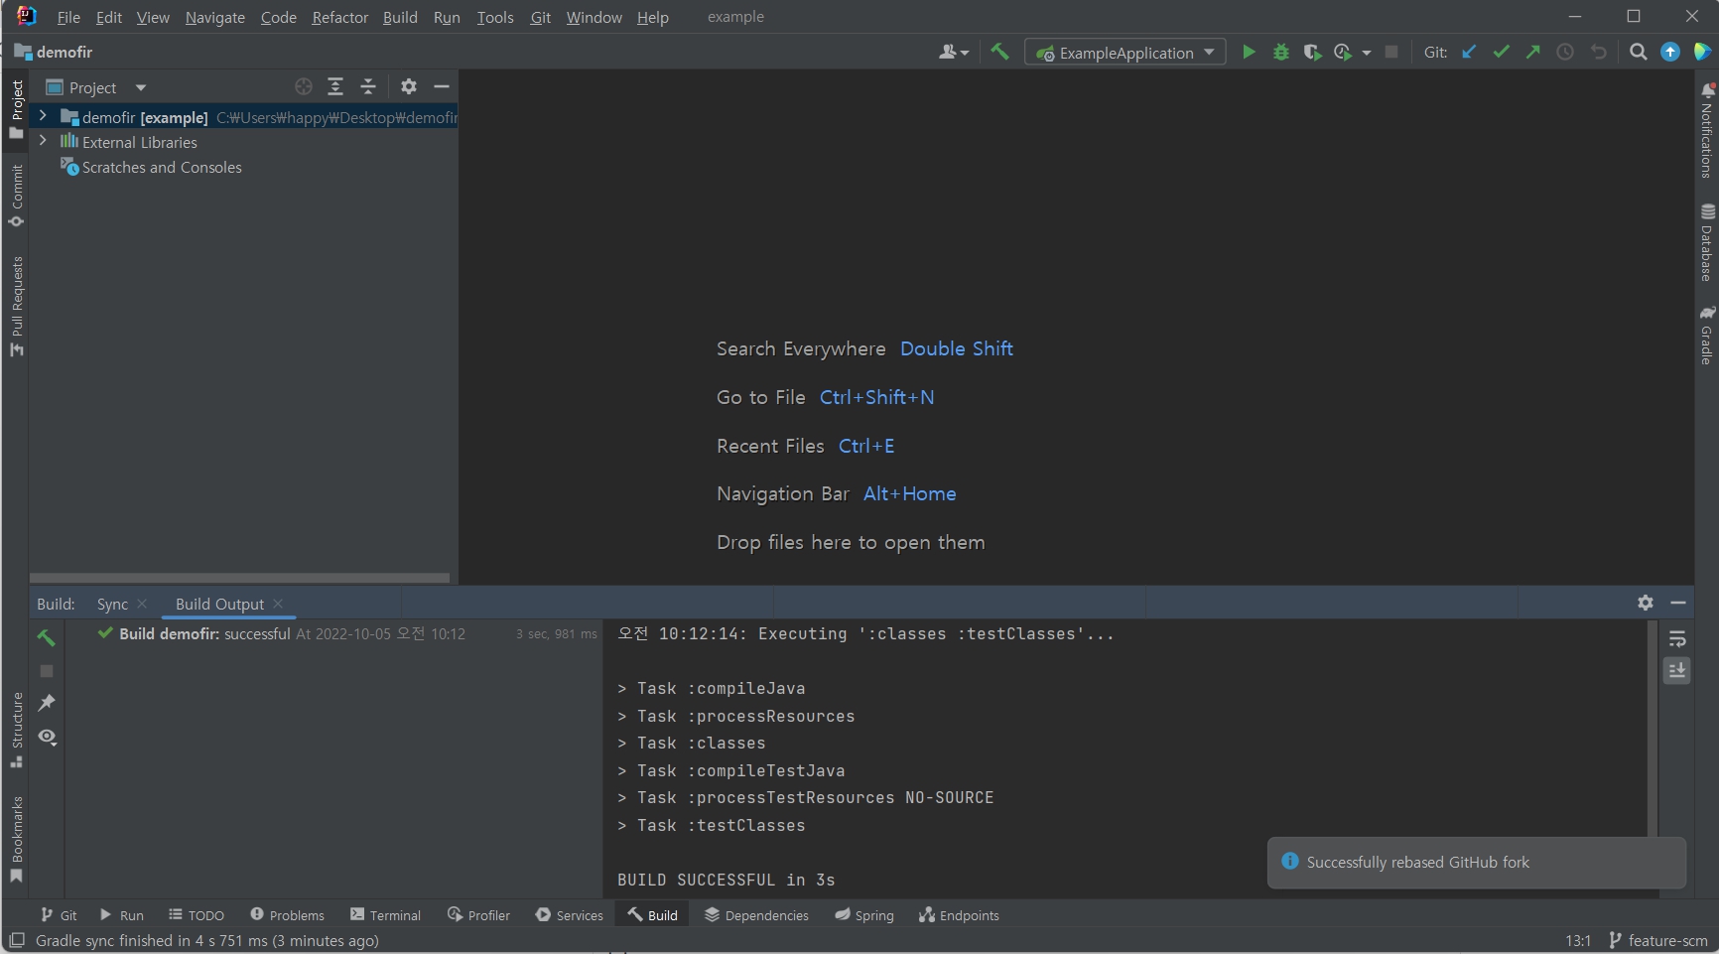Open the Problems tool window

(287, 915)
